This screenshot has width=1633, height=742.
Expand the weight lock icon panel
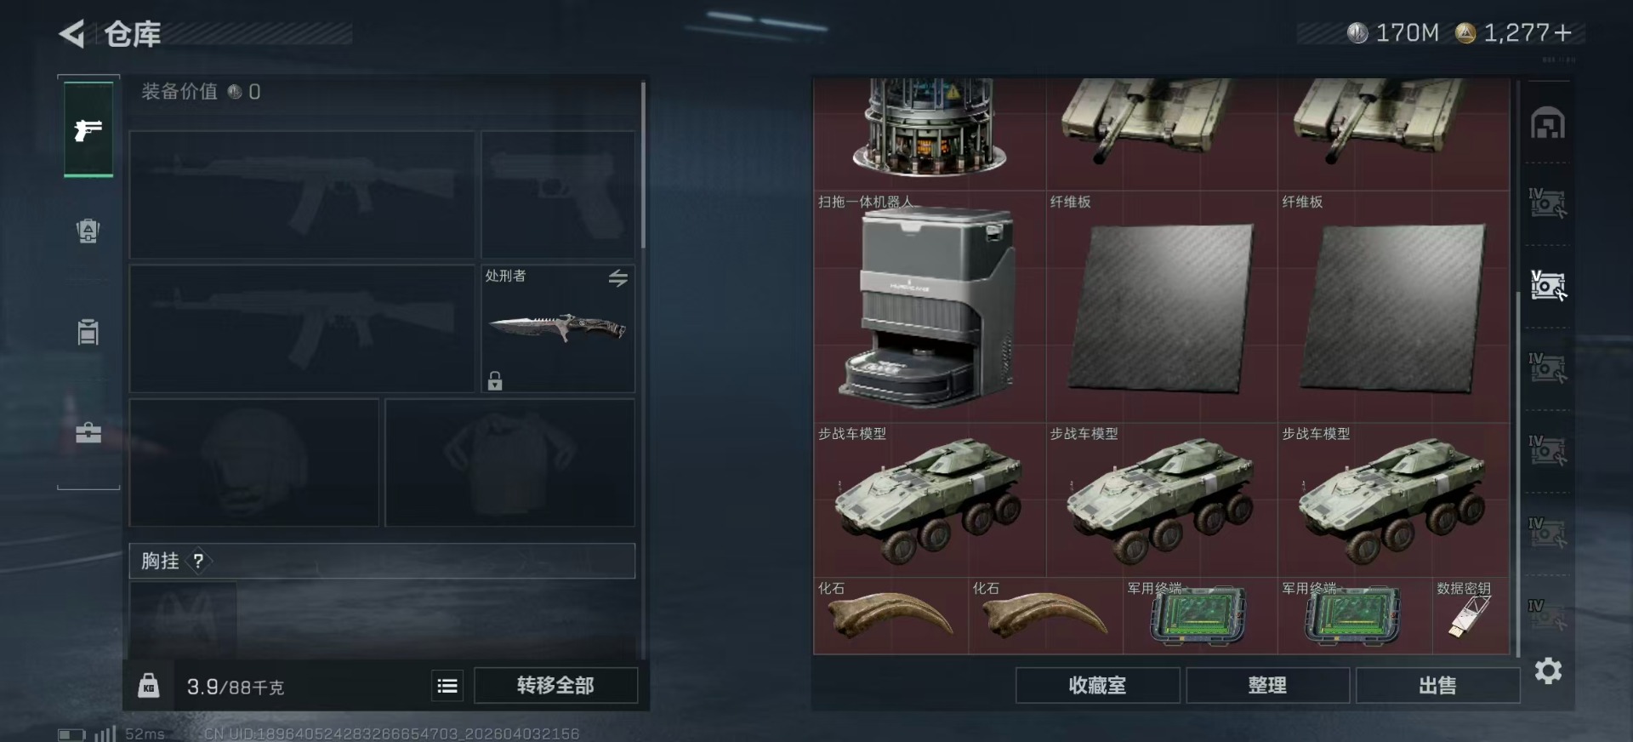(x=149, y=686)
